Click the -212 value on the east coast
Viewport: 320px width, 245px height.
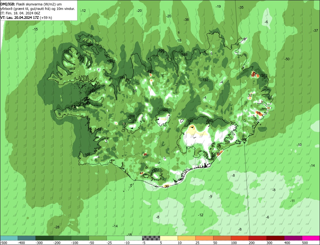coord(264,75)
